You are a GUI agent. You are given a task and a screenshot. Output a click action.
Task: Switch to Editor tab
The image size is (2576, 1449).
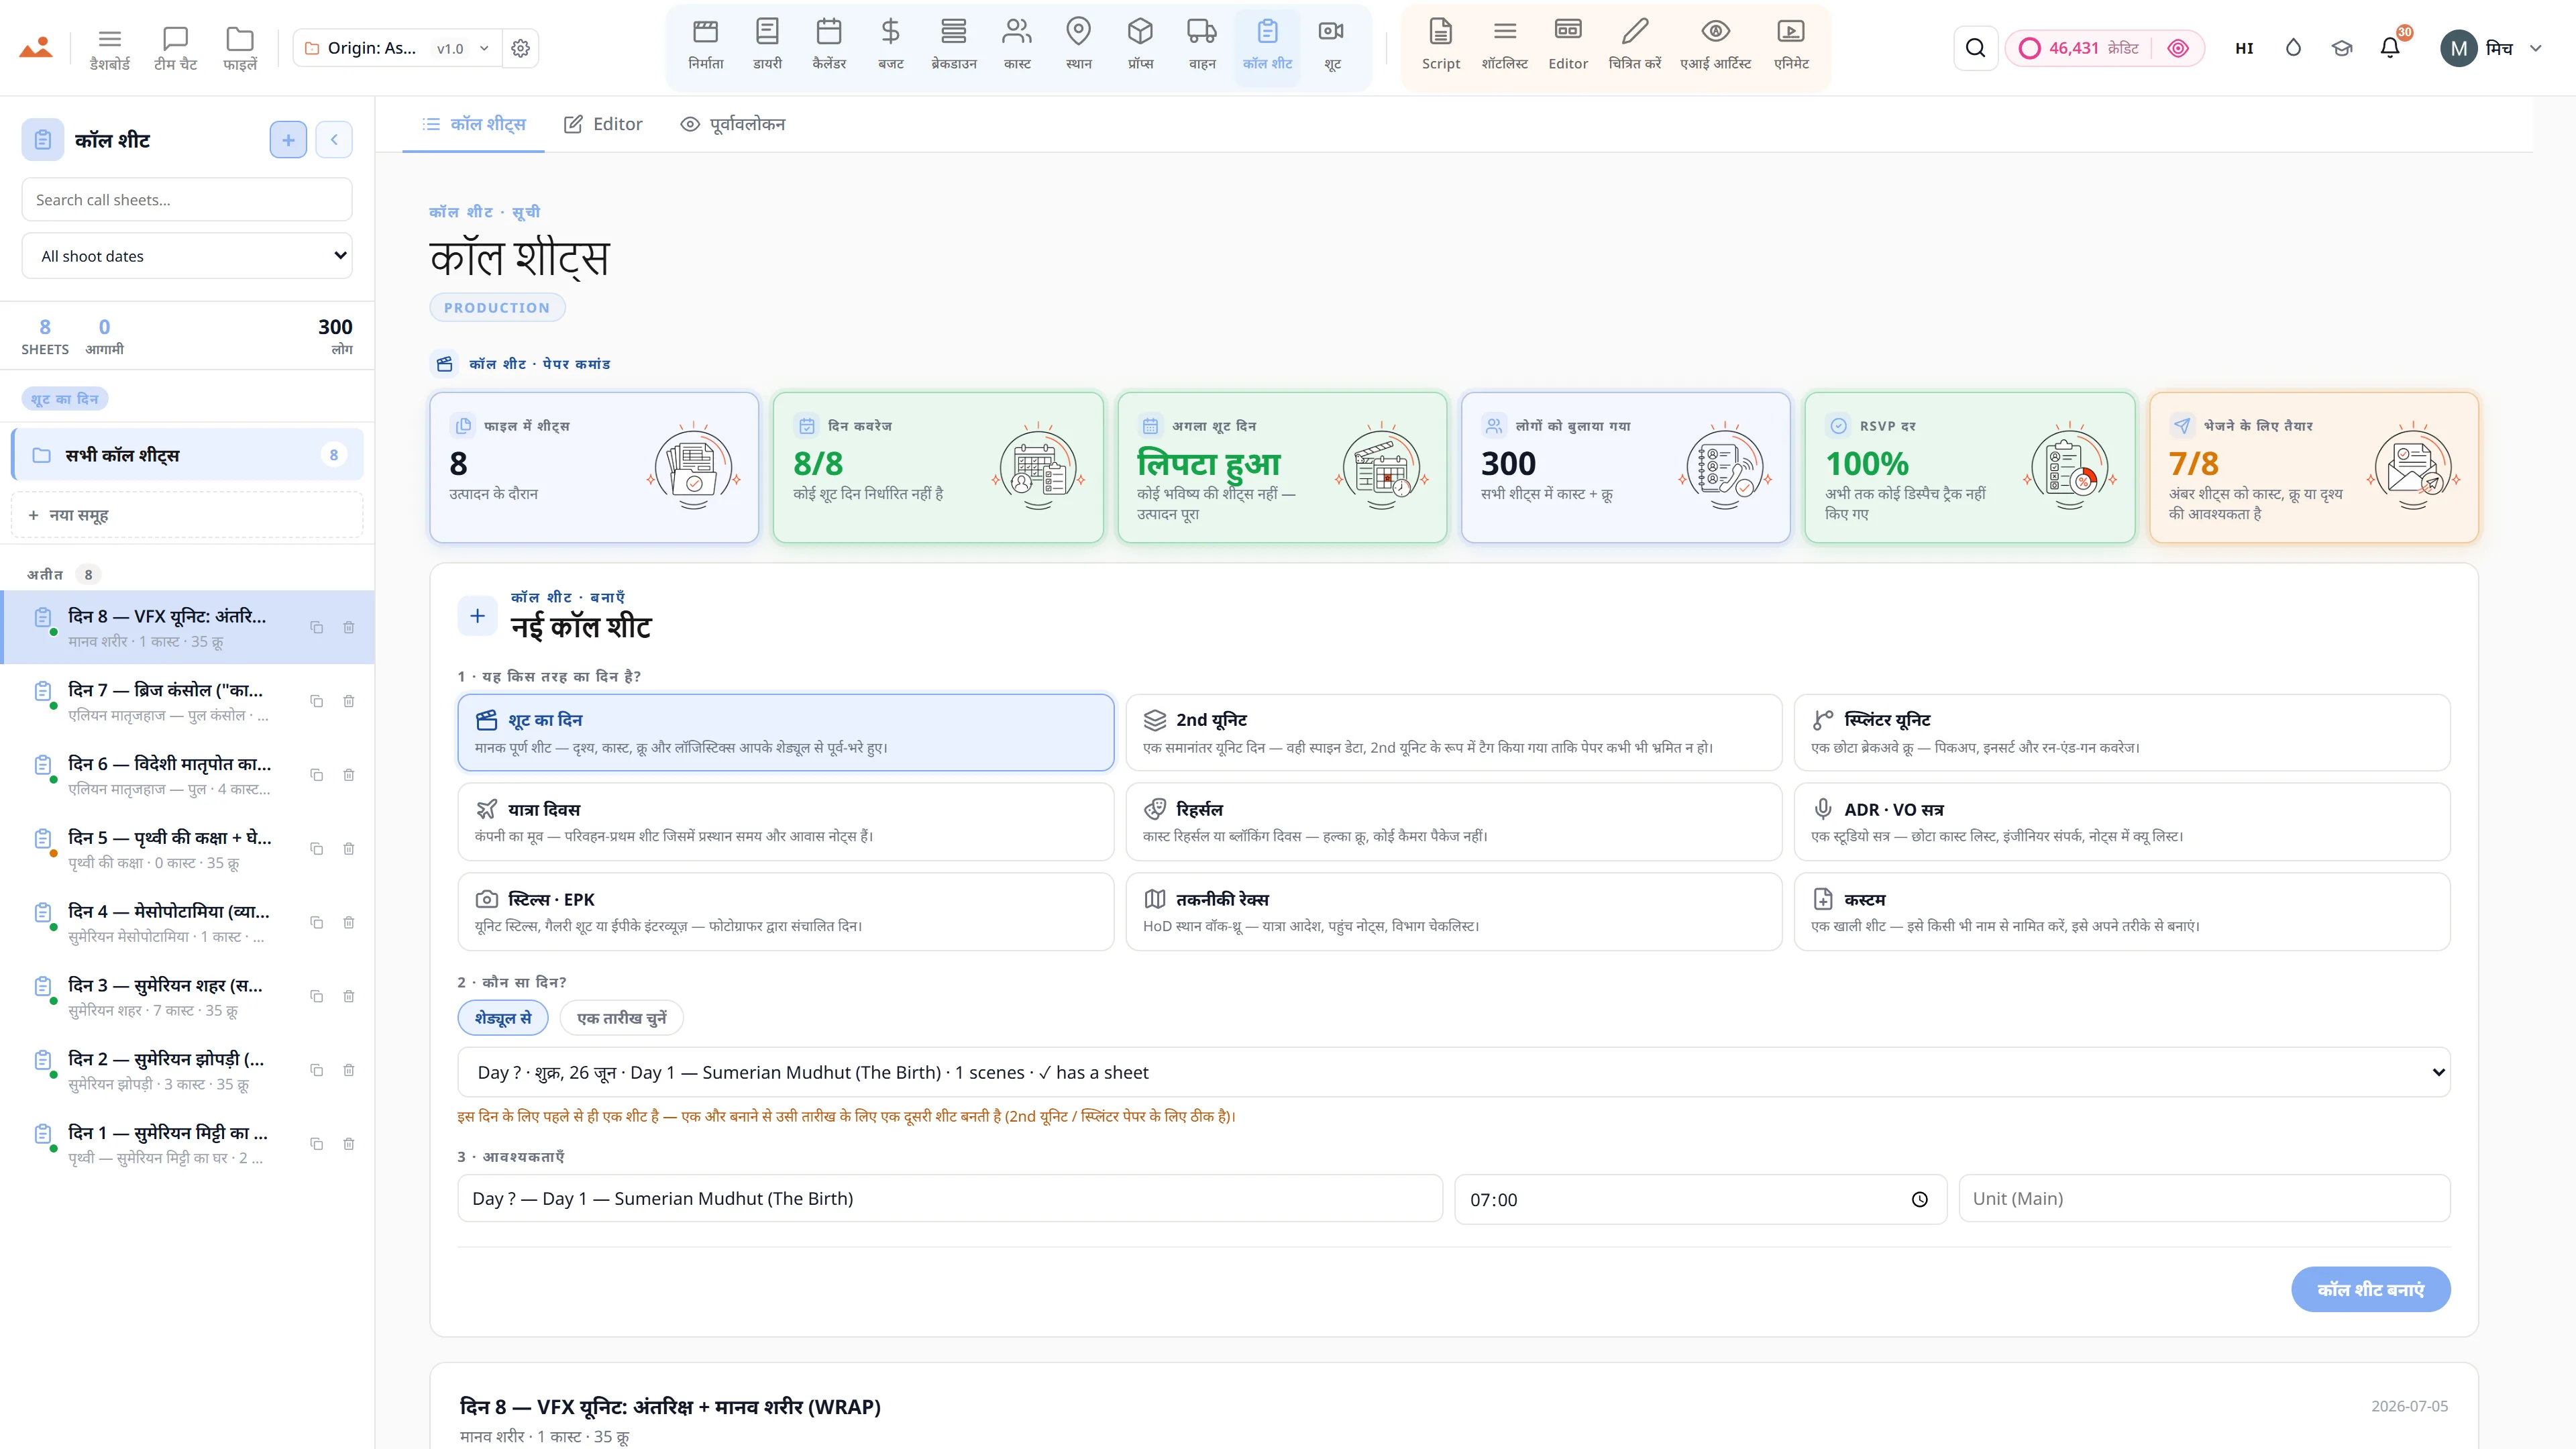pos(603,124)
